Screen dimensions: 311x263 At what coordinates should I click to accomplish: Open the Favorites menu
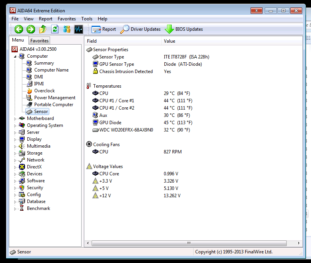67,19
